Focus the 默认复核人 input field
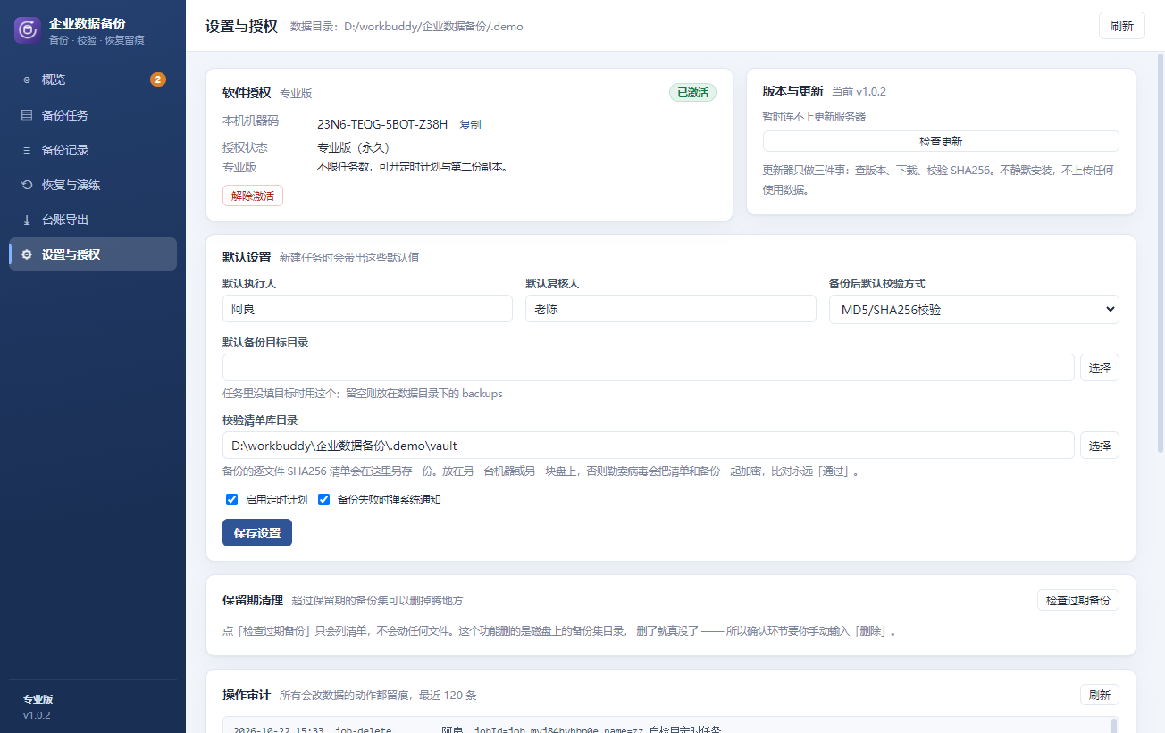The width and height of the screenshot is (1165, 733). pos(671,309)
